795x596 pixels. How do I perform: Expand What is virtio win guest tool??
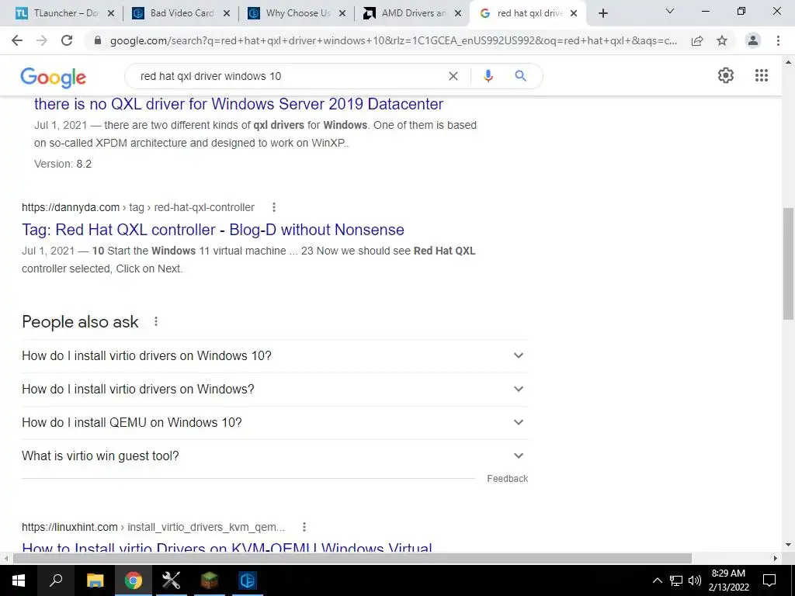[x=275, y=456]
